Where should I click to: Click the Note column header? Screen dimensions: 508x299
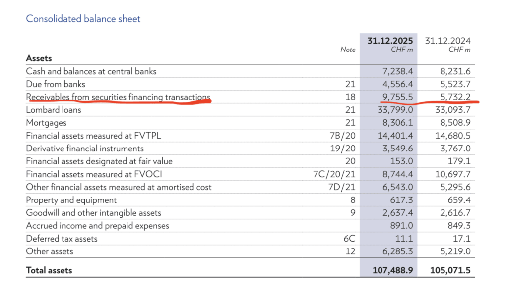click(x=348, y=50)
